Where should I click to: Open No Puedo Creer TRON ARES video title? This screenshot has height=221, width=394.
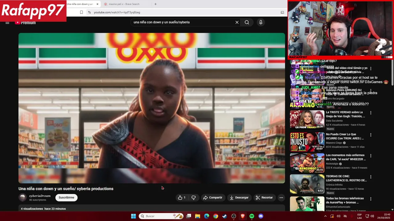pyautogui.click(x=345, y=136)
